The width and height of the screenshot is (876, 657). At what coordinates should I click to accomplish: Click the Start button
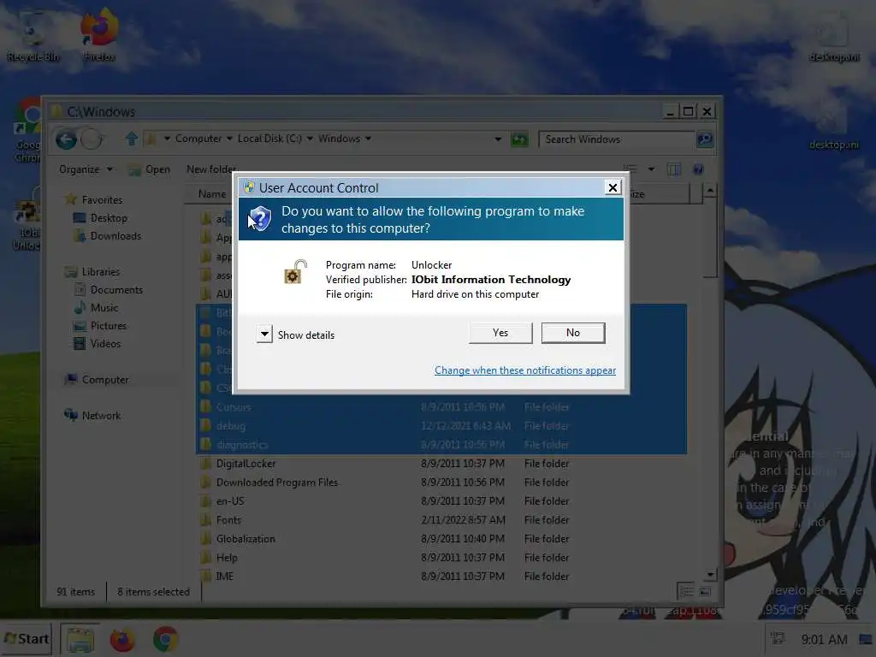point(27,638)
